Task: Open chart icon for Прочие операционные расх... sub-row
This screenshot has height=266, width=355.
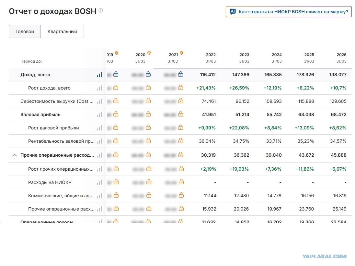Action: click(x=99, y=209)
